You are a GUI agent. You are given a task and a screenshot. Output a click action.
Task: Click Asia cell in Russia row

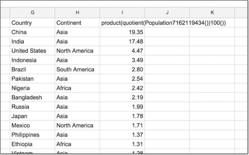(77, 107)
